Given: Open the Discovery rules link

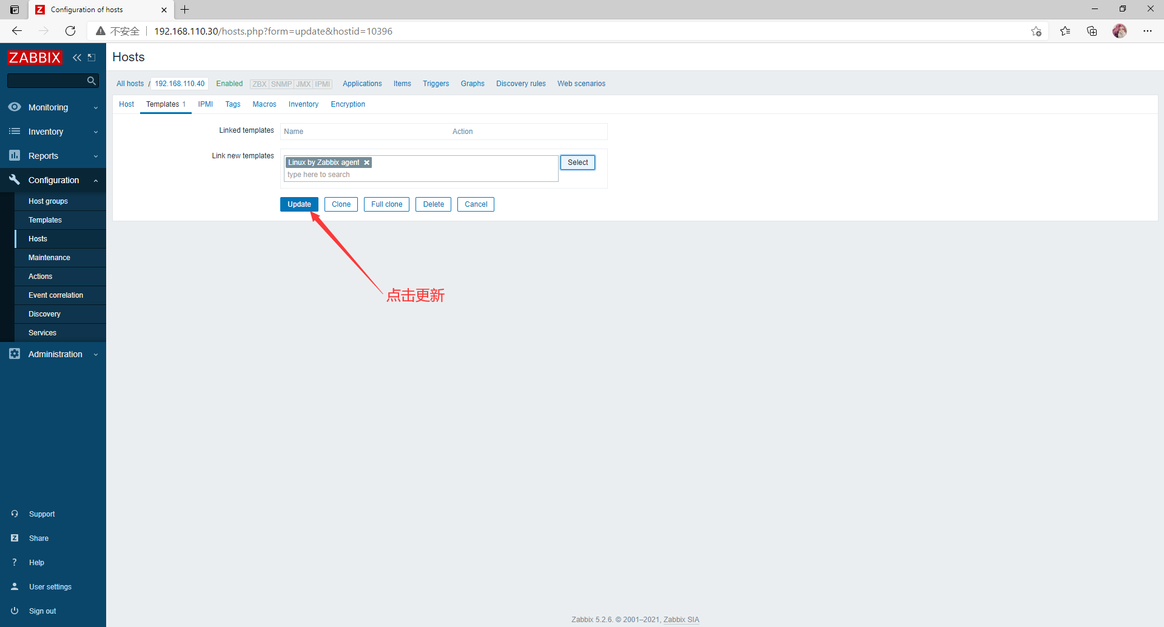Looking at the screenshot, I should [x=521, y=84].
